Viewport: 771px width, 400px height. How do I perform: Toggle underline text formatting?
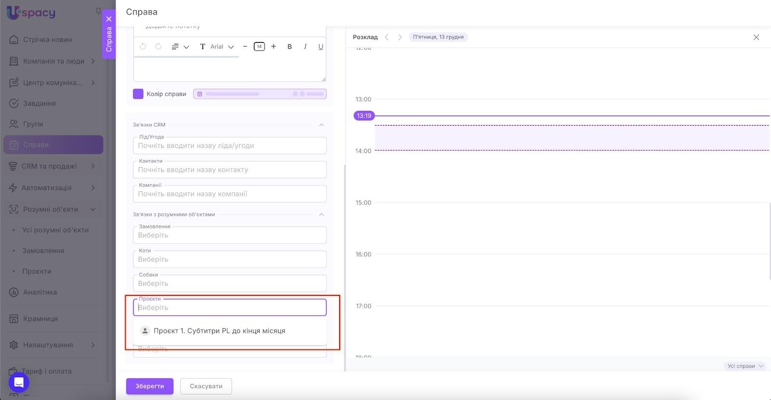coord(320,47)
